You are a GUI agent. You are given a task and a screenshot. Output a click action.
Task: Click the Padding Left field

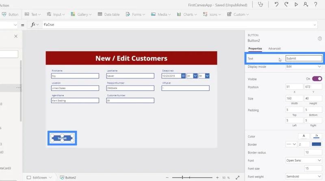click(294, 120)
